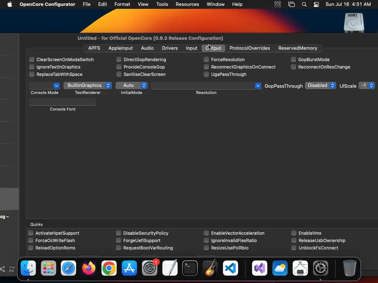The width and height of the screenshot is (378, 283).
Task: Open the weather cloud app in dock
Action: tap(280, 268)
